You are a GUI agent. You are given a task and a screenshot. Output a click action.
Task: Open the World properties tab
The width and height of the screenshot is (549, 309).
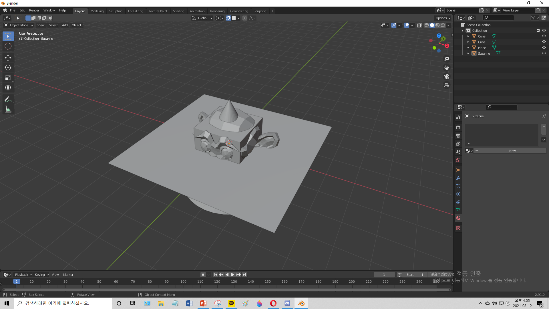point(458,160)
